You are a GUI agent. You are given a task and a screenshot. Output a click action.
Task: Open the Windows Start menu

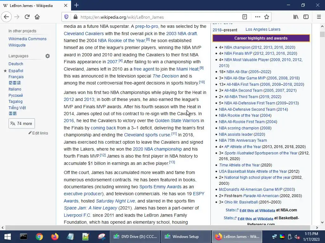8,237
